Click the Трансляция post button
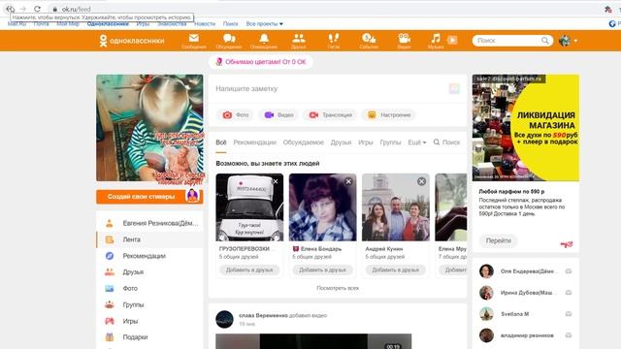This screenshot has width=621, height=349. [x=330, y=115]
